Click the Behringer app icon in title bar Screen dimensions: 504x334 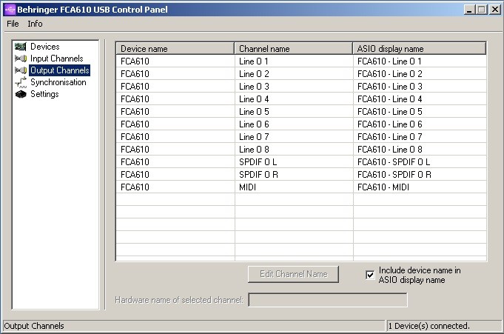pyautogui.click(x=10, y=10)
